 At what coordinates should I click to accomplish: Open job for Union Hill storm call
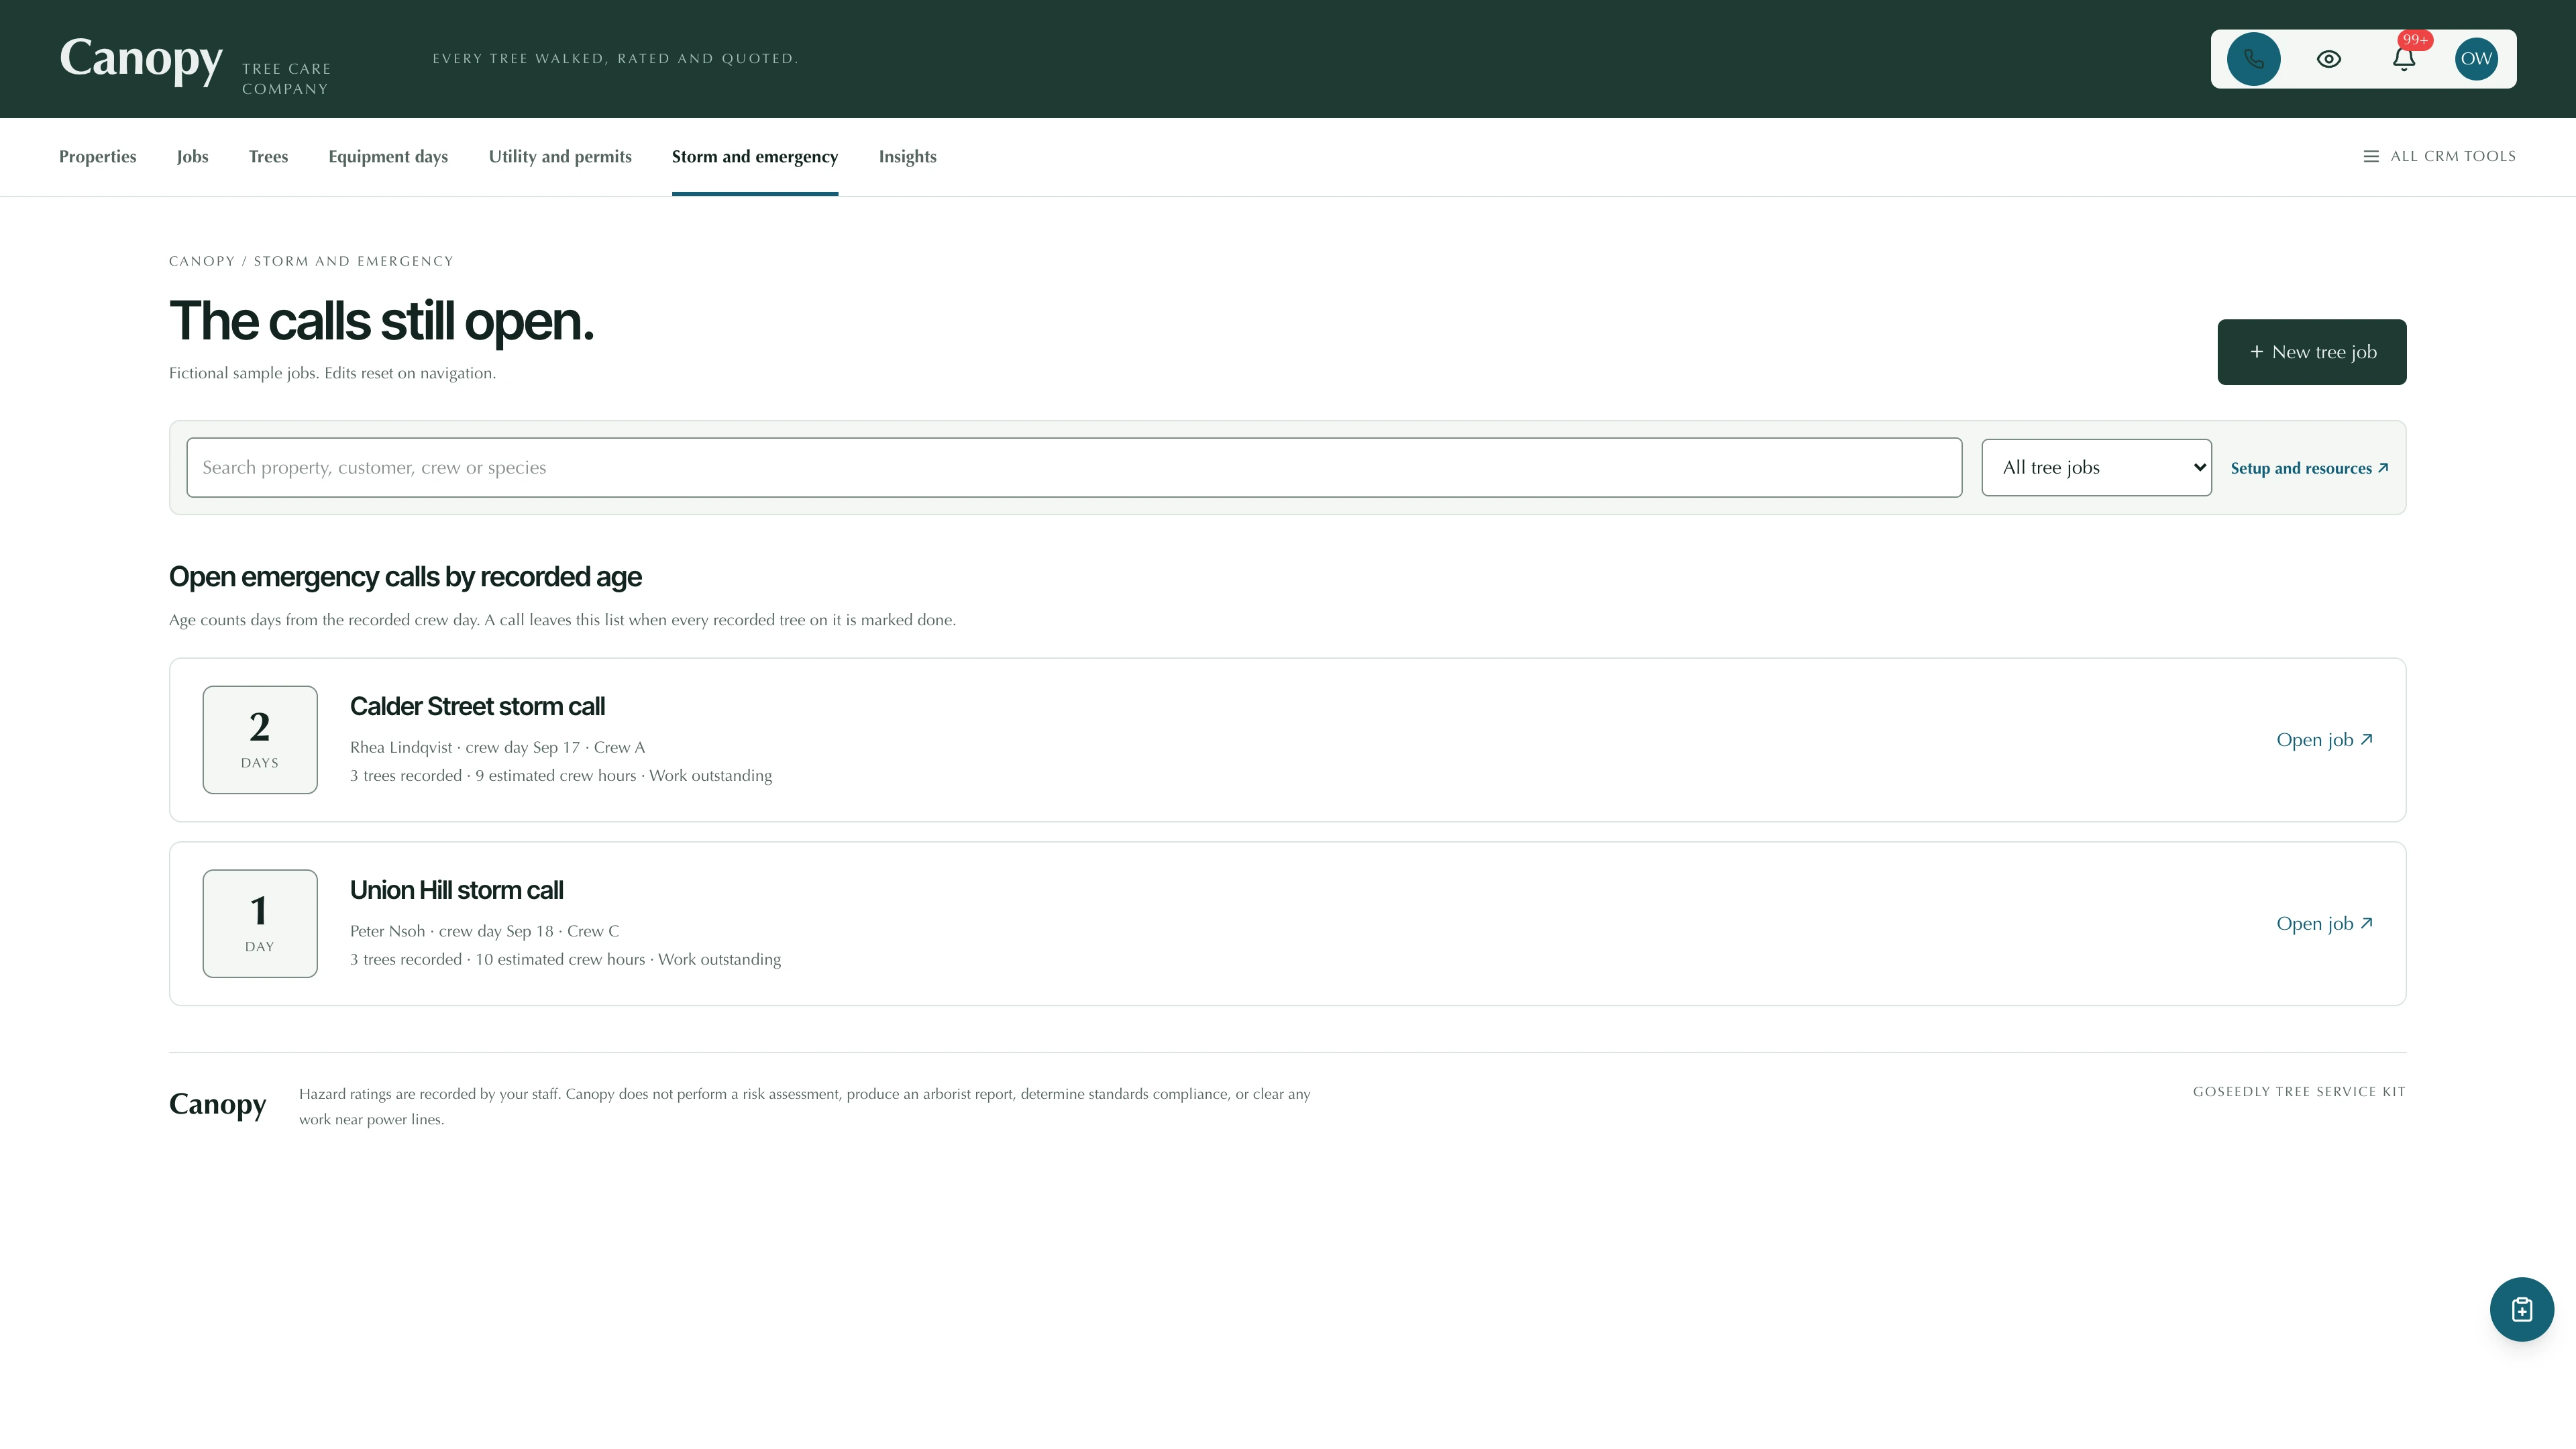[x=2324, y=923]
